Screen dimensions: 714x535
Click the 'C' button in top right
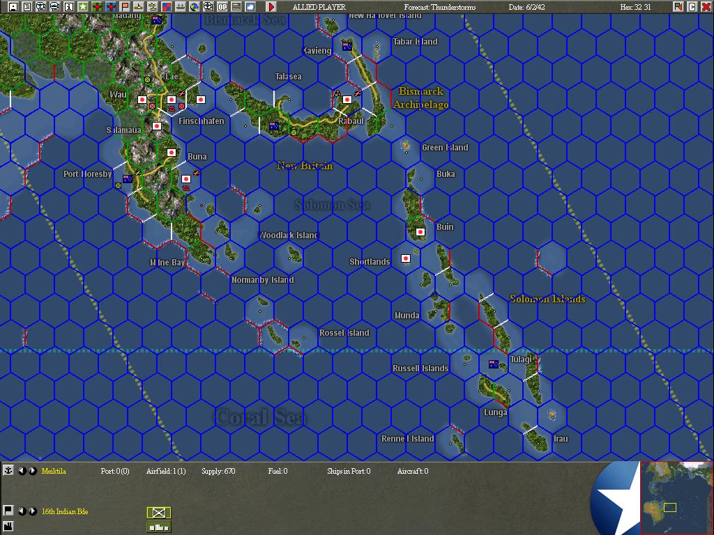pos(692,7)
